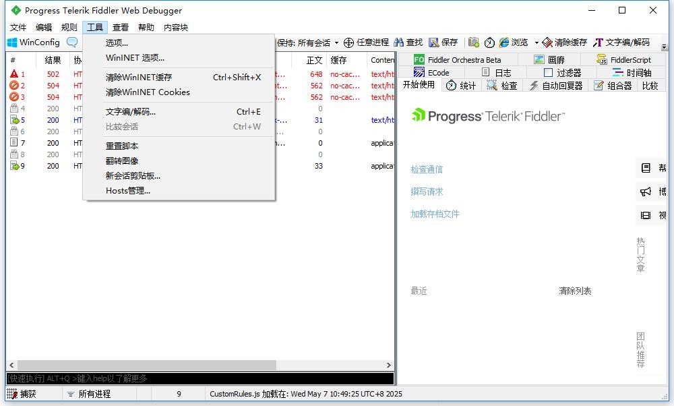Click the help book icon
674x406 pixels.
click(646, 168)
